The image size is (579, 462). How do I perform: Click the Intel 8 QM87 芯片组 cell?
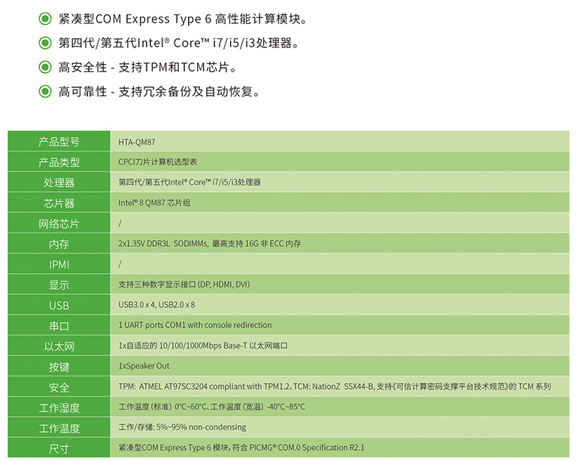click(340, 202)
